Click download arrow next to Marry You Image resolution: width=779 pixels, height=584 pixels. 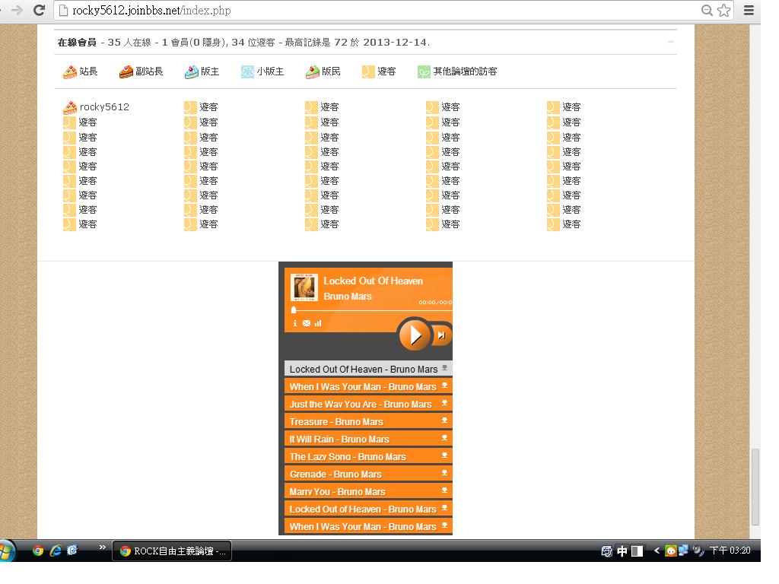tap(445, 490)
